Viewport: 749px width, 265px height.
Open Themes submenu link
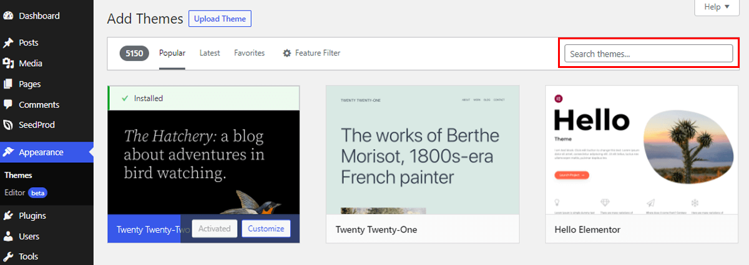click(18, 176)
